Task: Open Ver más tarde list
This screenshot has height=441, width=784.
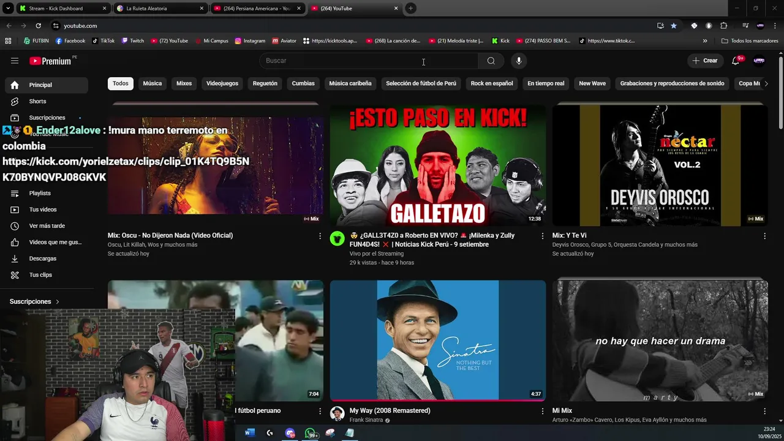Action: click(x=47, y=226)
